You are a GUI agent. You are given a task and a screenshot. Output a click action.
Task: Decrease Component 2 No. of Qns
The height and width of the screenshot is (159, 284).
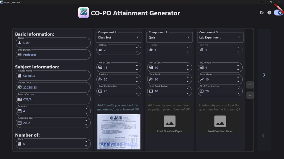188,70
